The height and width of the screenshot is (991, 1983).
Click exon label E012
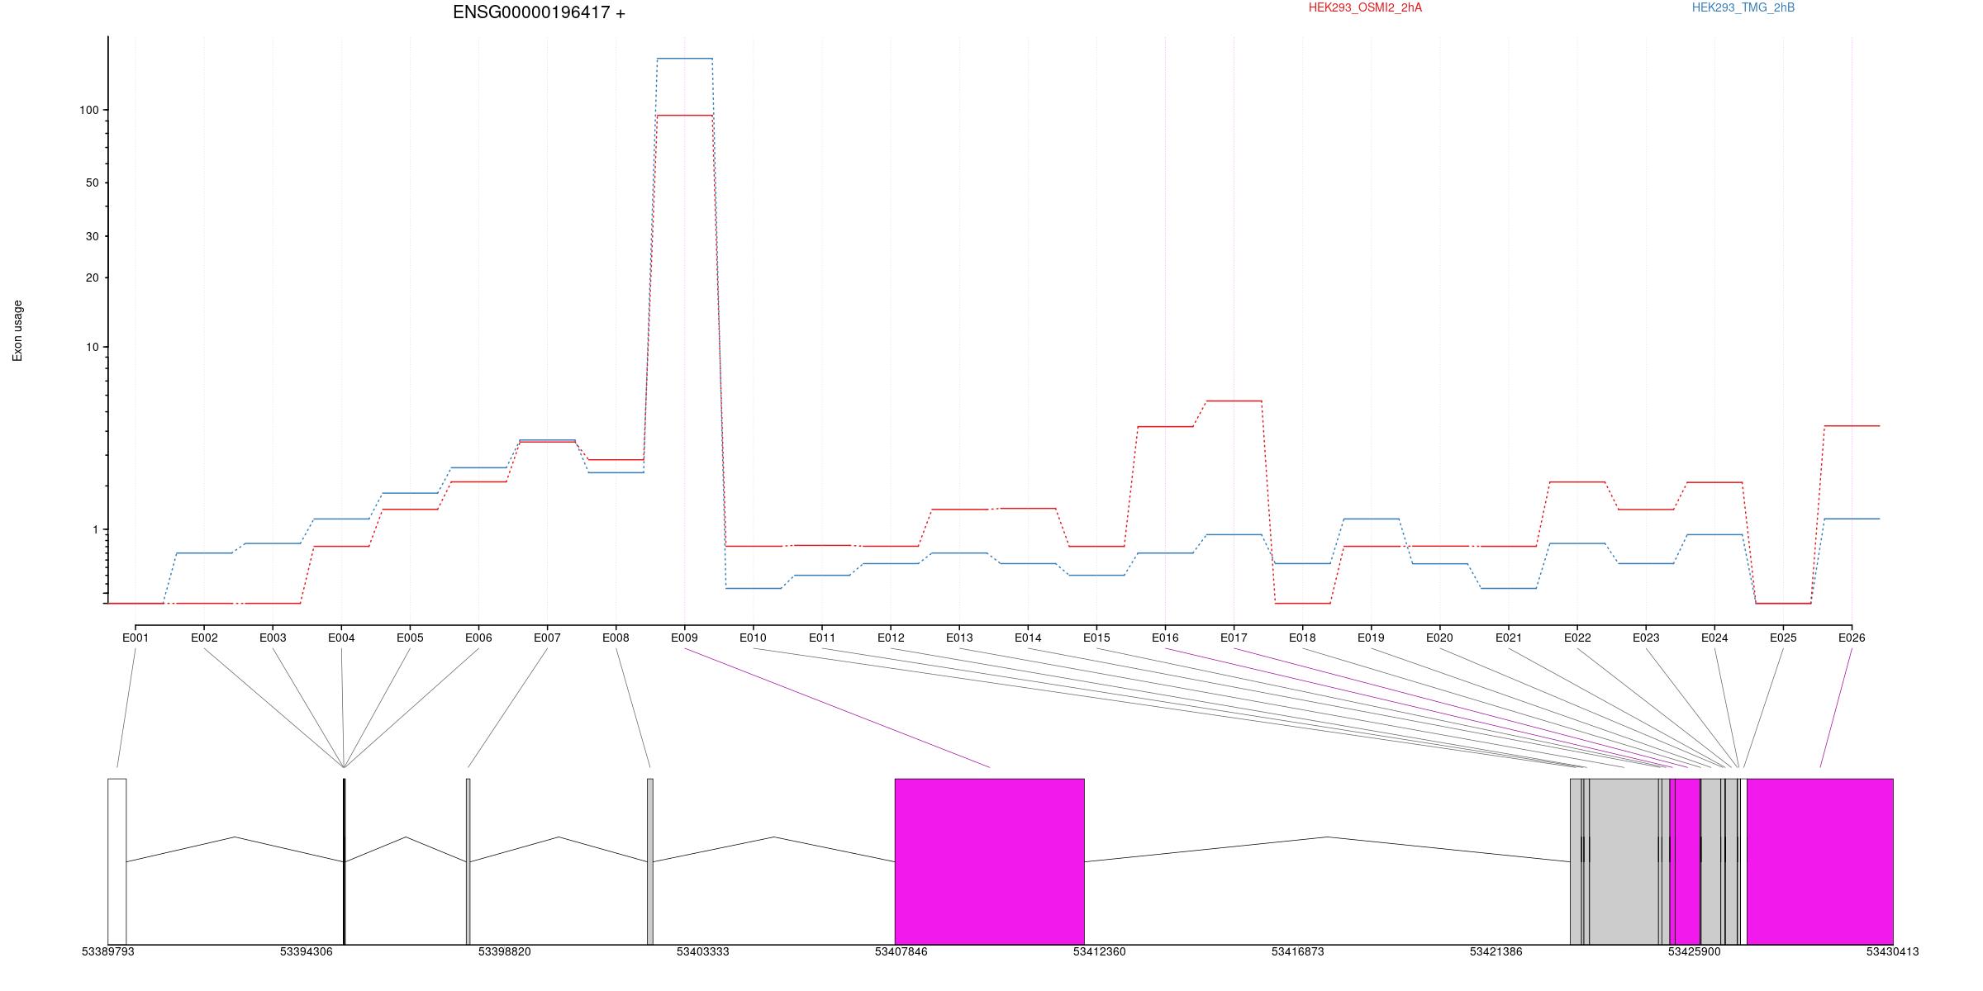click(x=891, y=638)
